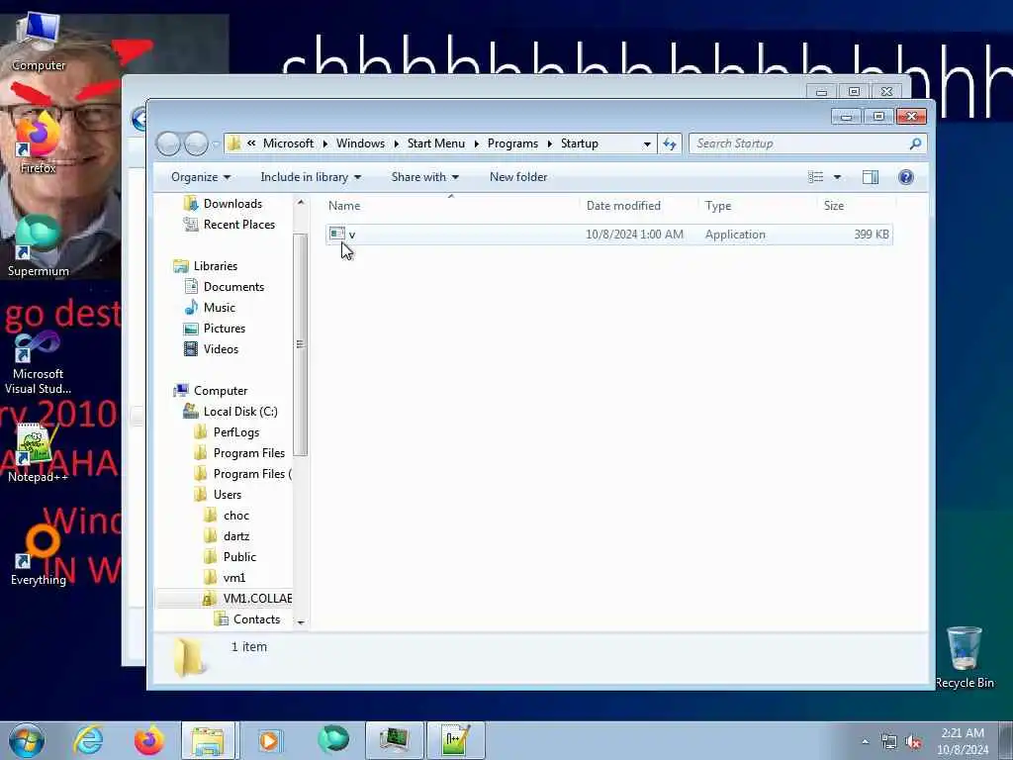The height and width of the screenshot is (760, 1013).
Task: Select Recycle Bin desktop icon
Action: click(x=964, y=657)
